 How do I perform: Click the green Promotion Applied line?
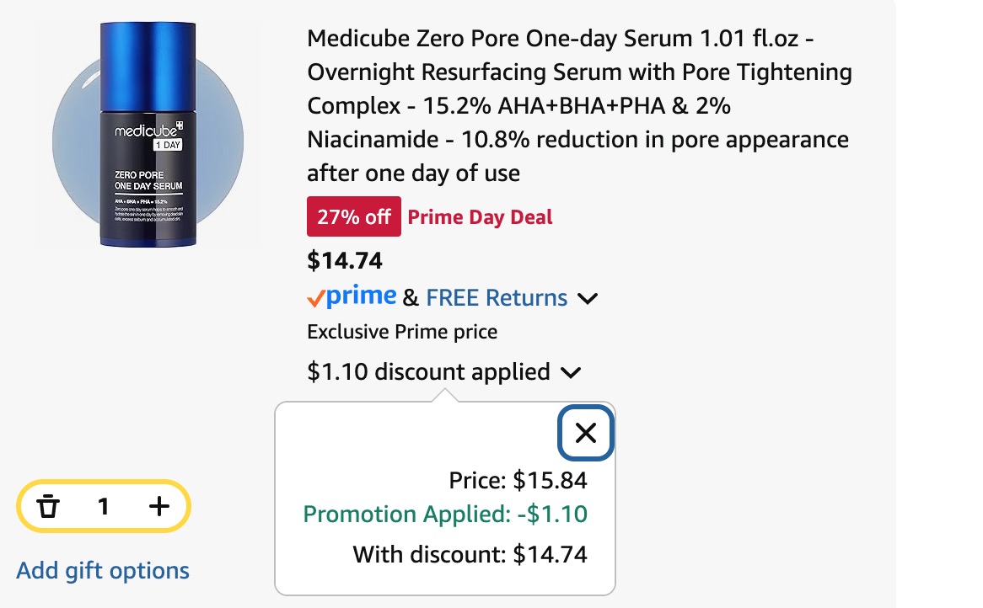pos(445,514)
